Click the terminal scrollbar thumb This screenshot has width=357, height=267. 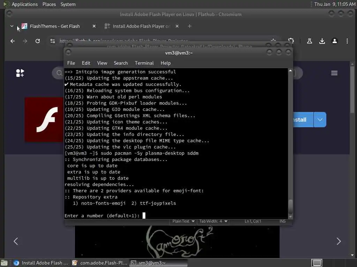click(290, 206)
